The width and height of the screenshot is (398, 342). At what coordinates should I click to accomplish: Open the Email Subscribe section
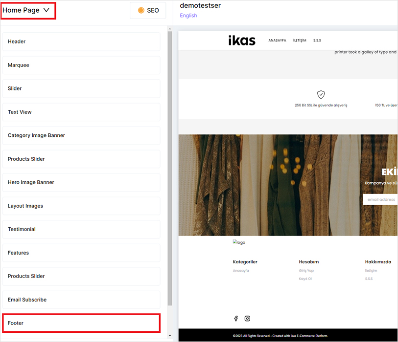[81, 299]
